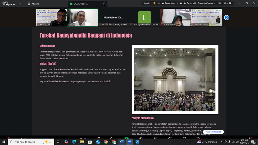Expand Custom Live Streaming Service dropdown

pos(215,3)
